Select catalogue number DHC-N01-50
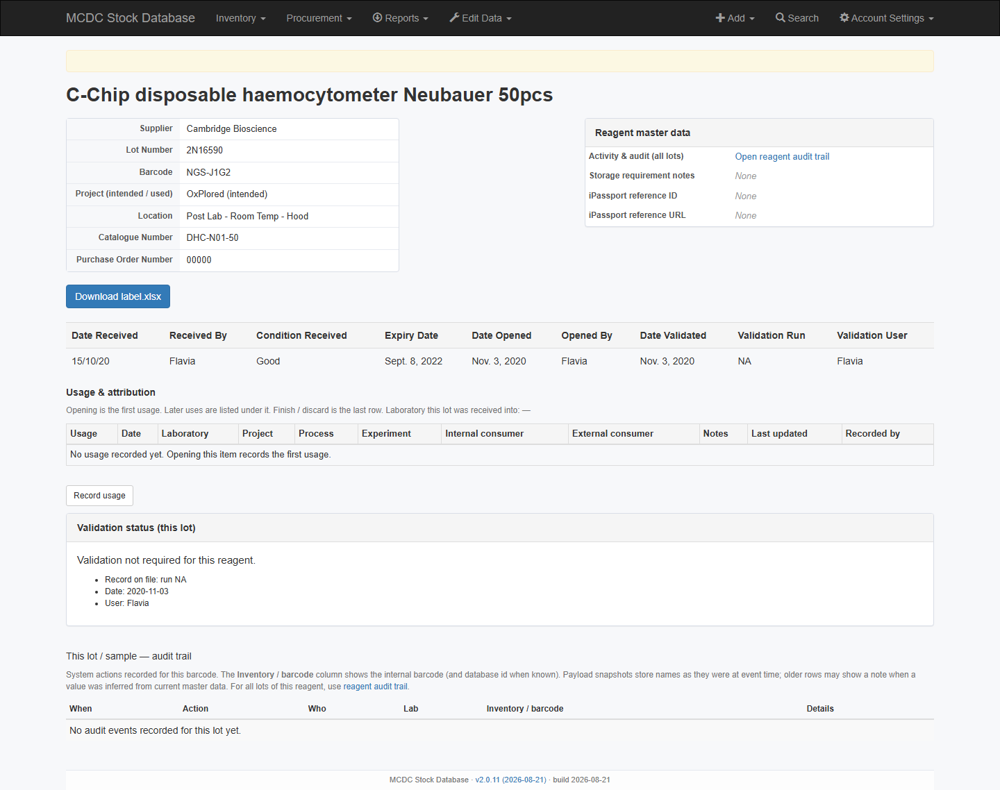1000x790 pixels. pos(212,238)
